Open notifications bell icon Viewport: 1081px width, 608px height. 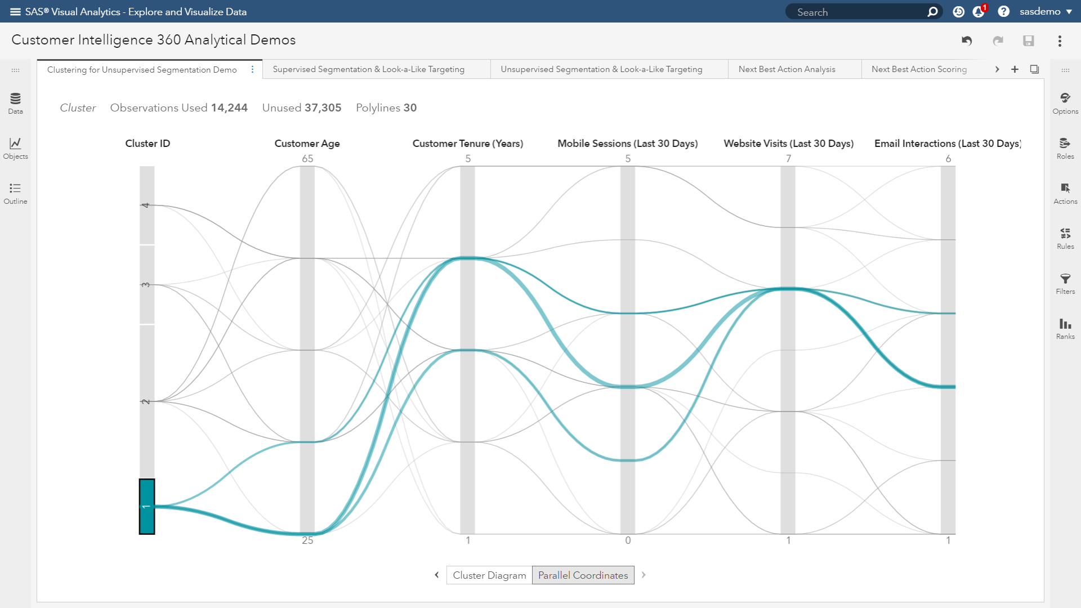[979, 12]
